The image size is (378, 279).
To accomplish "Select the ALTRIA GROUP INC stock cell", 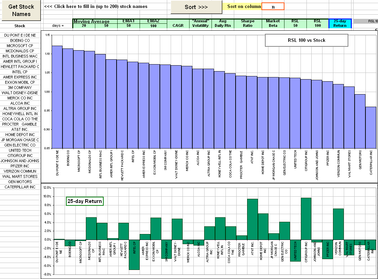I will pos(20,109).
